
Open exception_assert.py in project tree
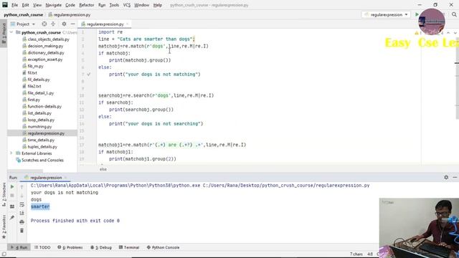click(x=44, y=59)
